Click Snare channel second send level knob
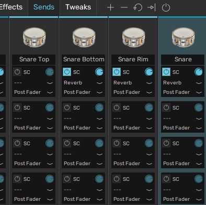 tap(199, 107)
